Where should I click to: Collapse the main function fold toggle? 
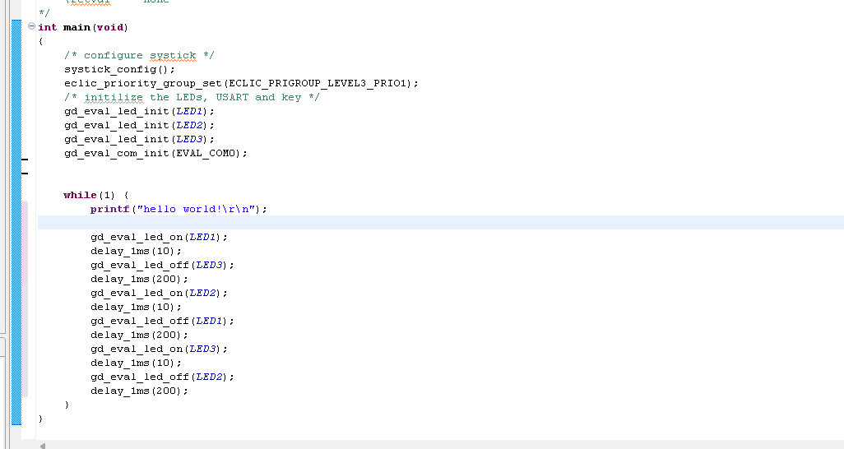pyautogui.click(x=31, y=27)
